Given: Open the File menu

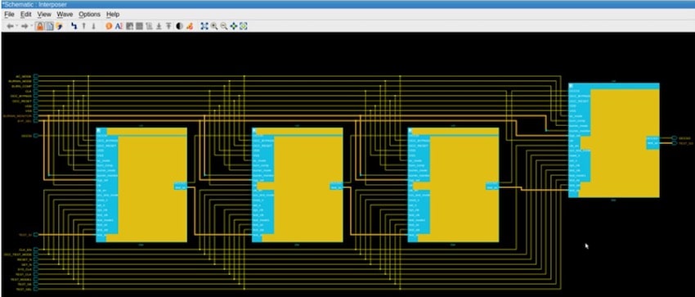Looking at the screenshot, I should click(x=9, y=14).
